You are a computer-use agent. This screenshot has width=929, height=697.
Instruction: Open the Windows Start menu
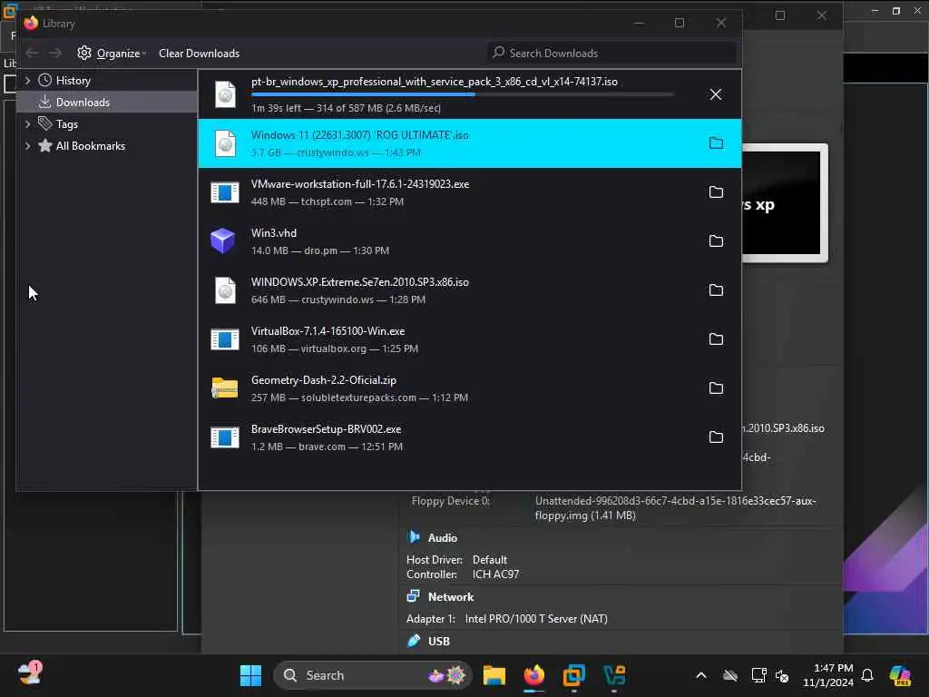pyautogui.click(x=250, y=675)
